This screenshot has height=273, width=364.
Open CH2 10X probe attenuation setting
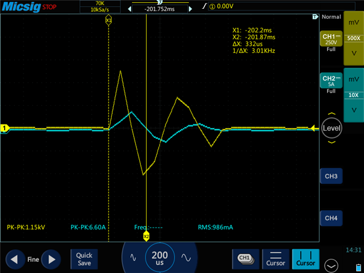point(353,95)
